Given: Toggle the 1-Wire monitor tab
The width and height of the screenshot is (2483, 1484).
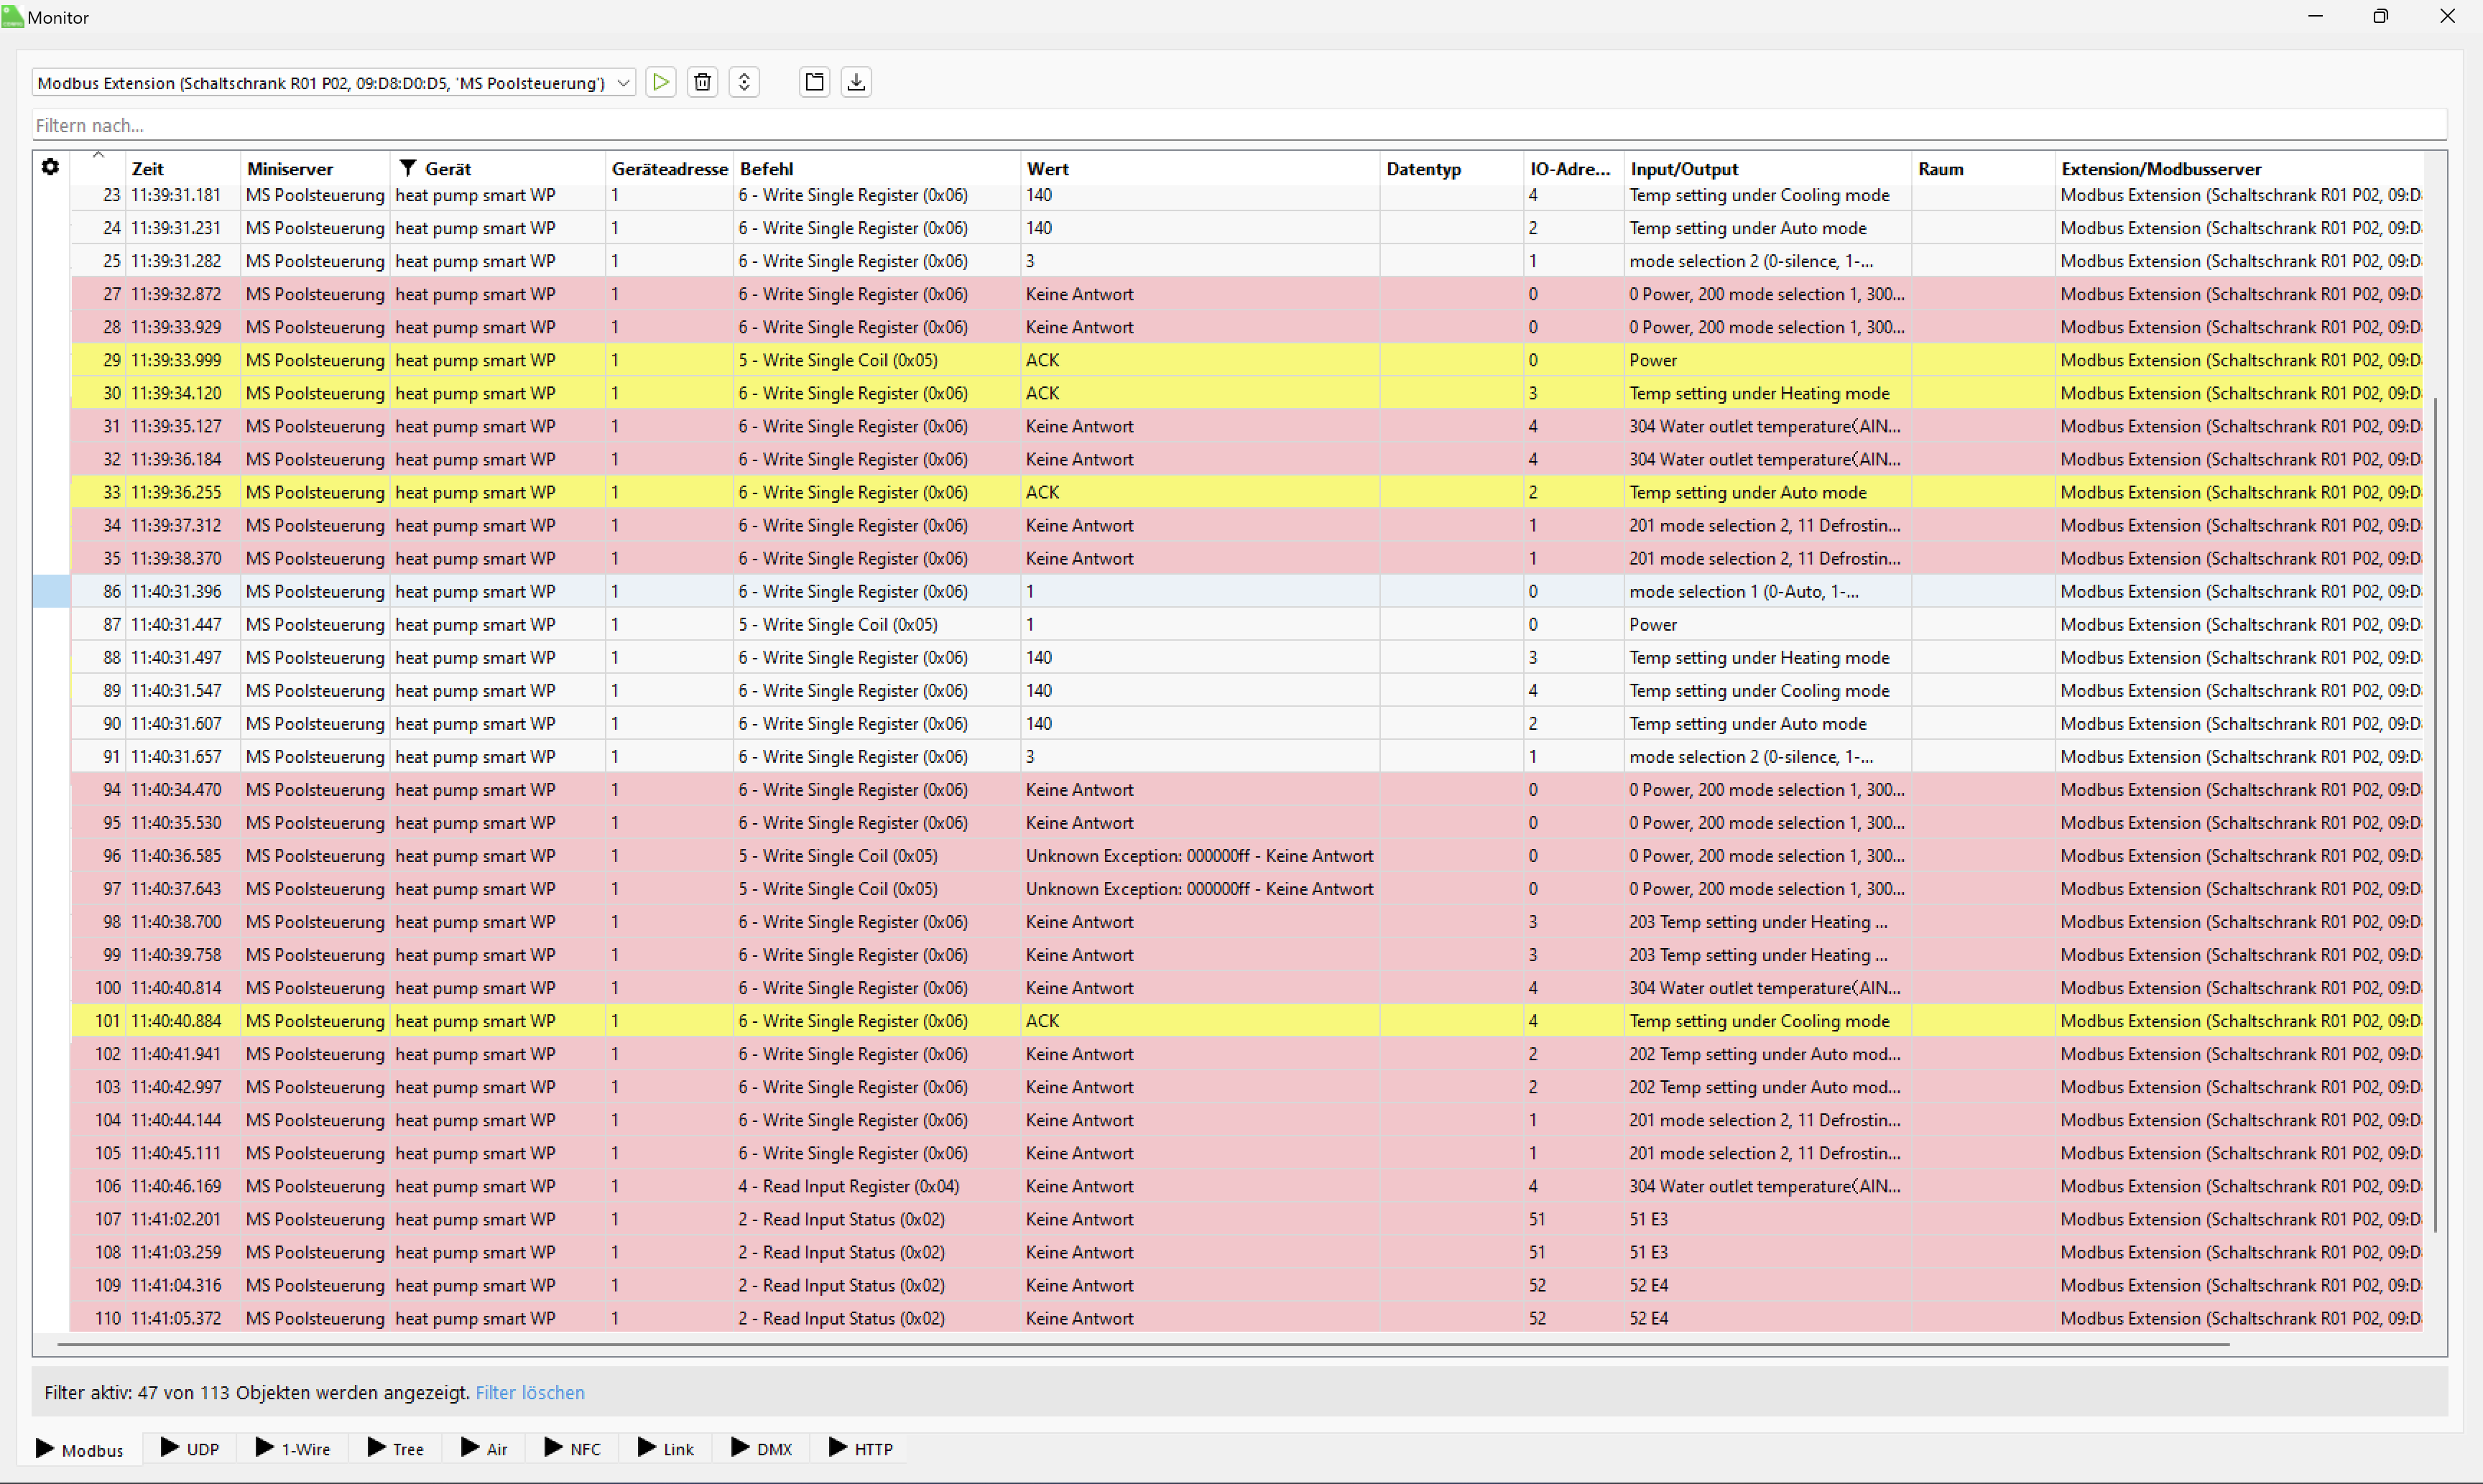Looking at the screenshot, I should click(293, 1449).
